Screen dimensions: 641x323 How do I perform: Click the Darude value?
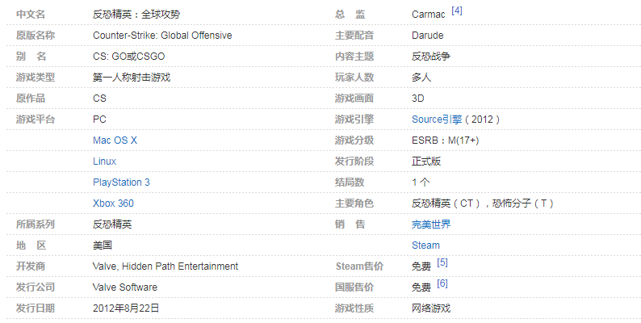click(427, 36)
